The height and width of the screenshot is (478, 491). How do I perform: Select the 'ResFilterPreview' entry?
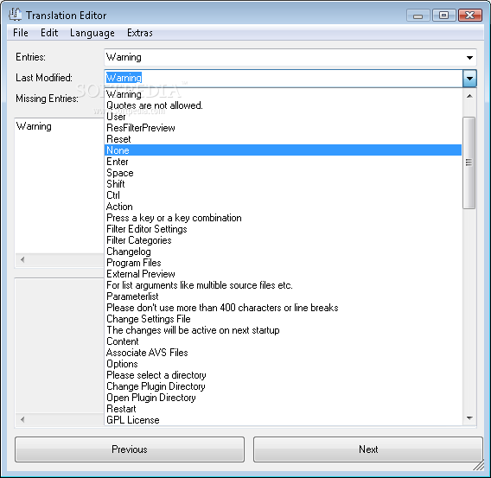pos(283,128)
